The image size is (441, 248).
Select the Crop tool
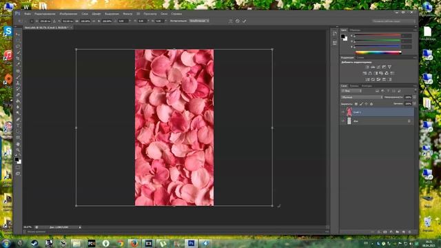(x=18, y=59)
